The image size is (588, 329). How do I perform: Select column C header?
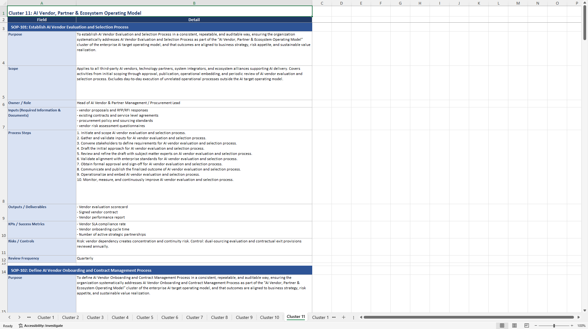point(322,3)
